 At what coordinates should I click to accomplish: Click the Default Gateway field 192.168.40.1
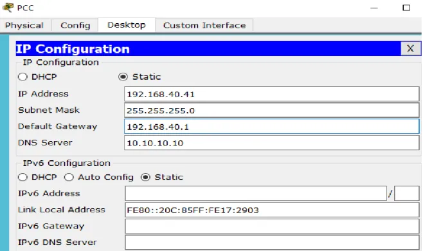pos(272,126)
